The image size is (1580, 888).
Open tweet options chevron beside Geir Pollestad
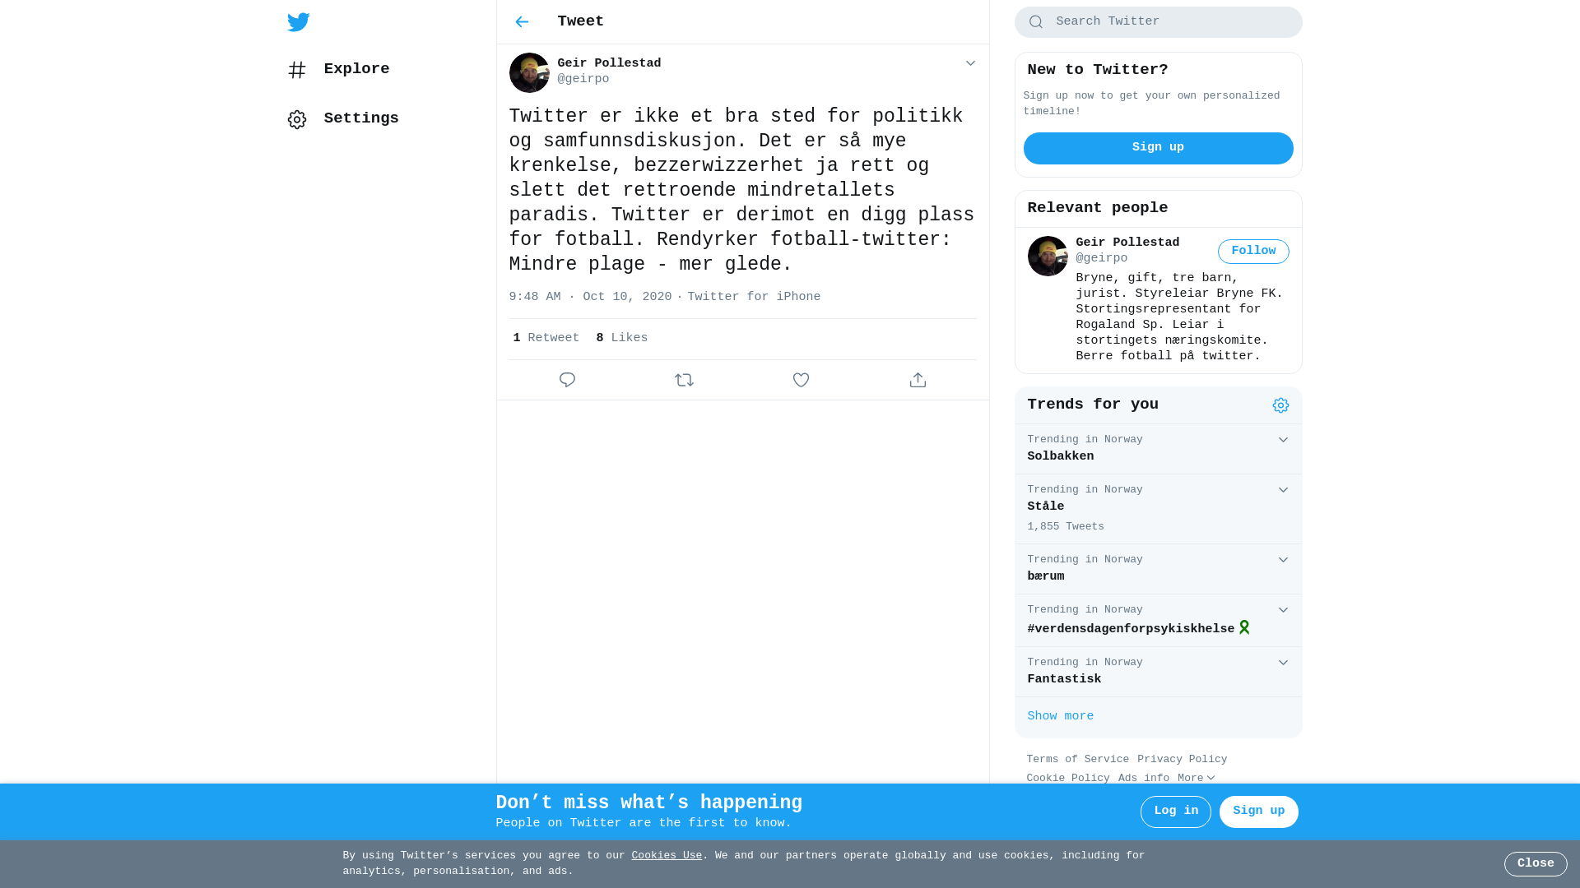(x=970, y=63)
